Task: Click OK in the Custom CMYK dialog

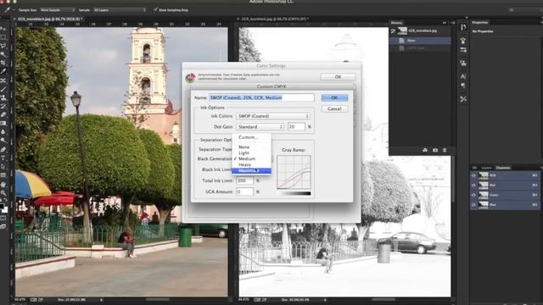Action: pos(334,98)
